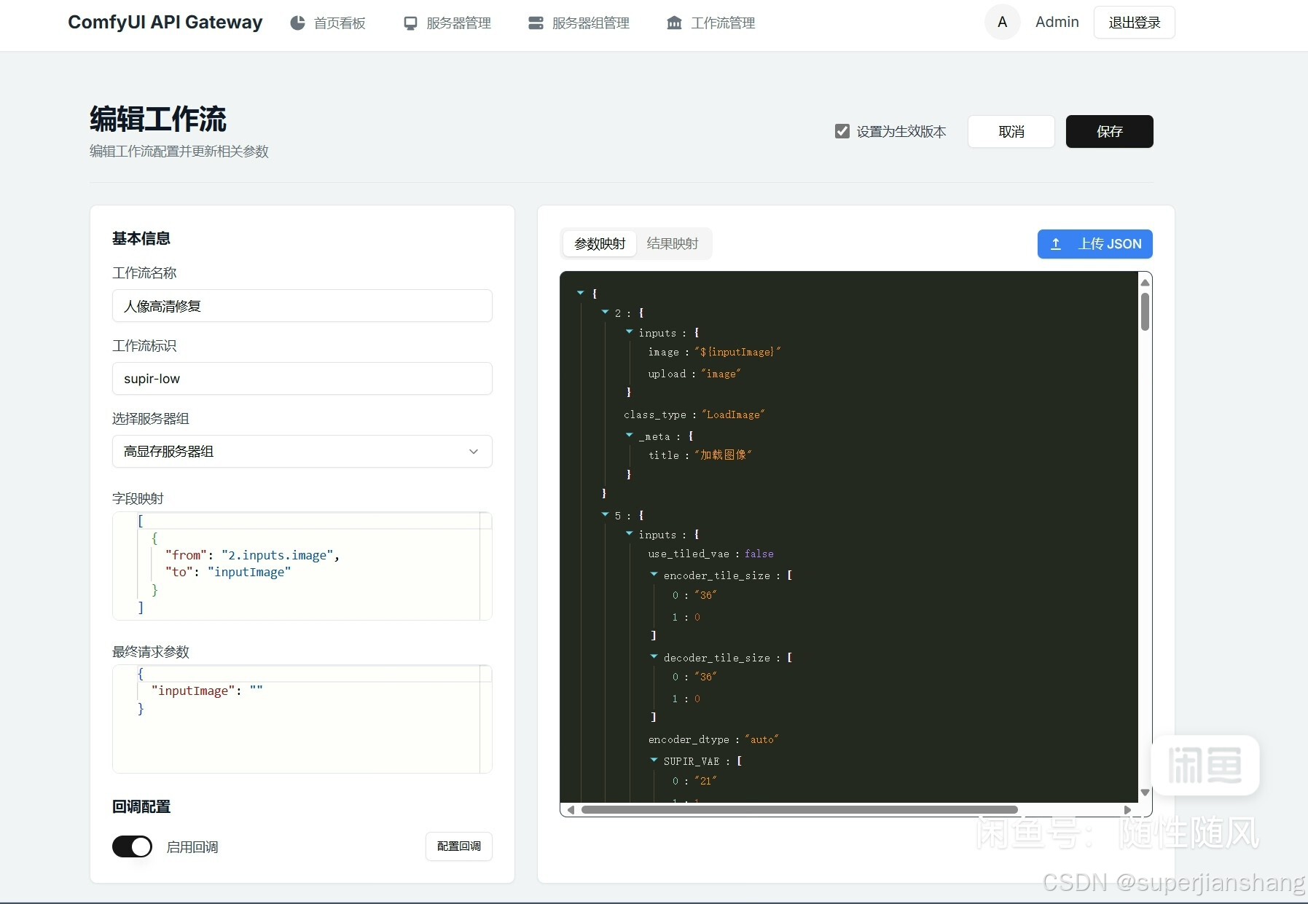Click the 退出登录 button

click(1135, 23)
